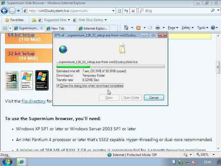The height and width of the screenshot is (166, 221).
Task: Uncheck Close this dialog box when download completes
Action: coord(58,86)
